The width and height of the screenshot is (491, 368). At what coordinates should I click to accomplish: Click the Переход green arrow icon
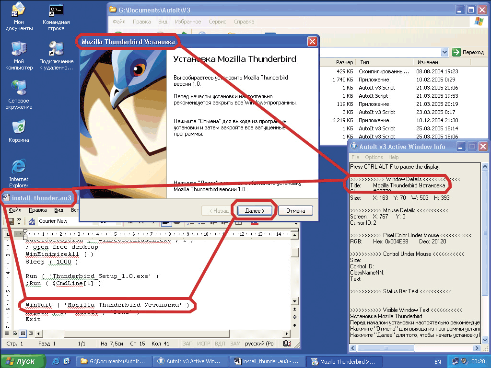(x=456, y=52)
